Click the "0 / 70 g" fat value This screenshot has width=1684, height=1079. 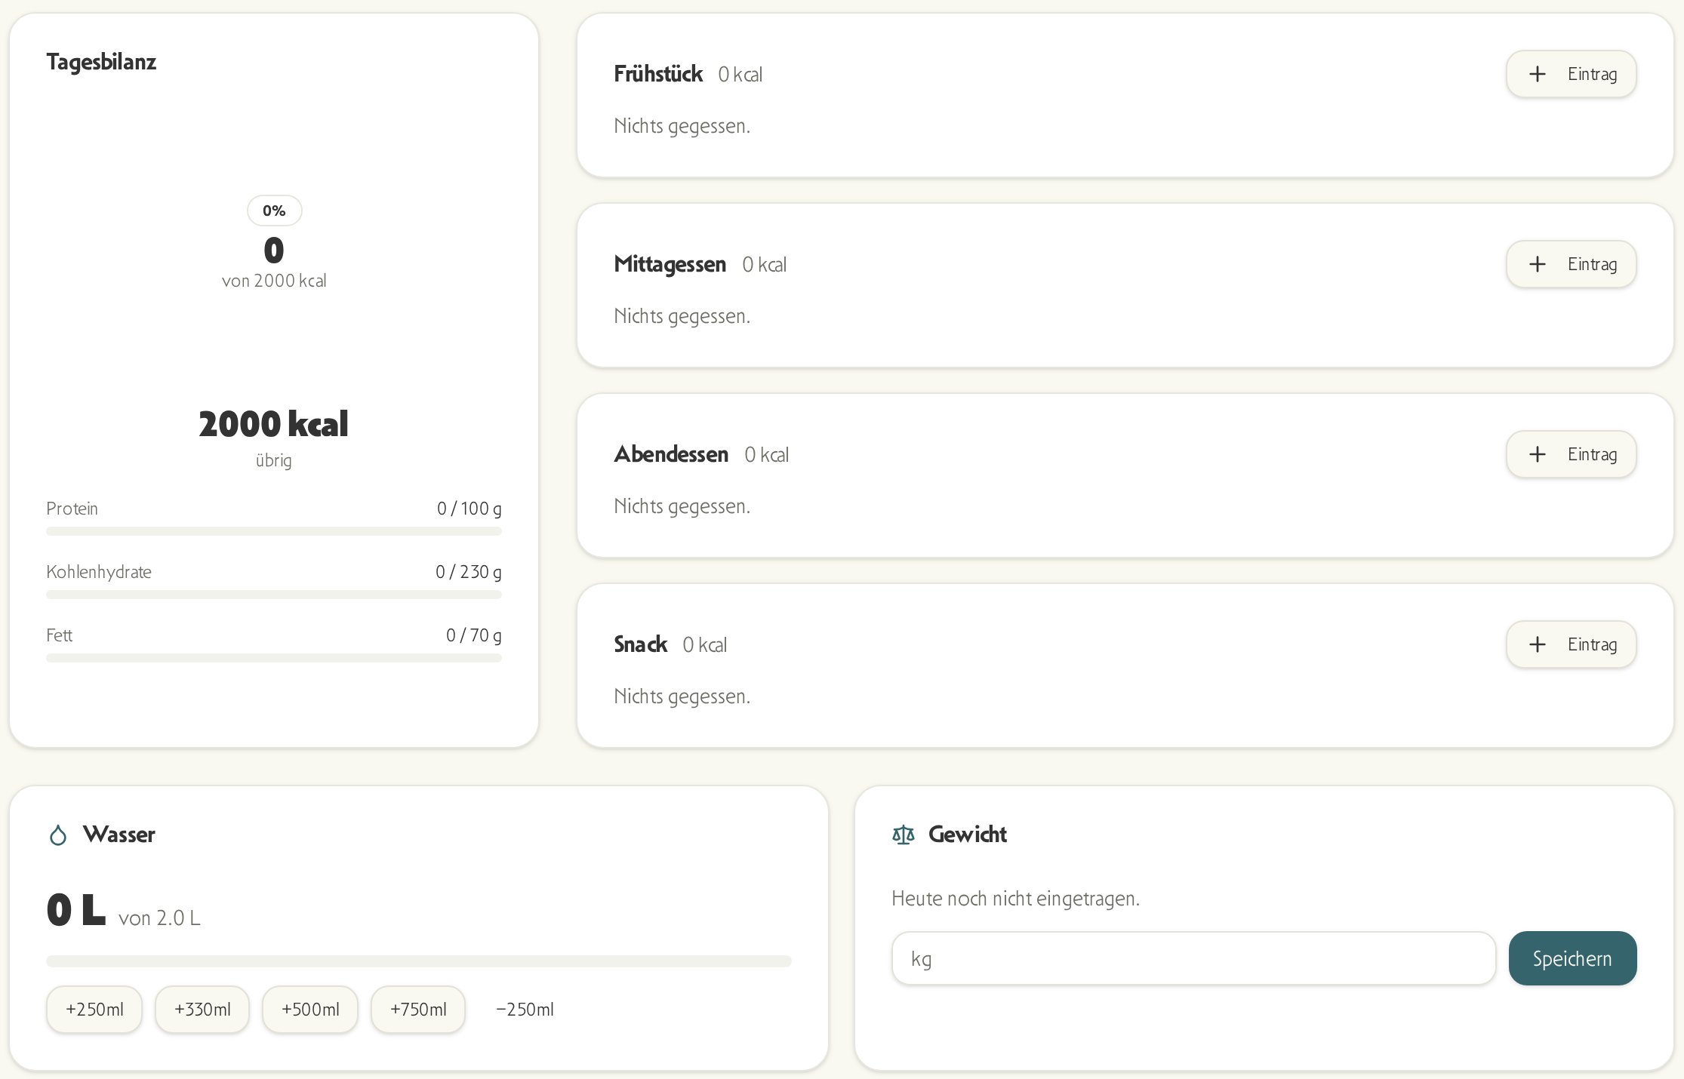pyautogui.click(x=473, y=635)
